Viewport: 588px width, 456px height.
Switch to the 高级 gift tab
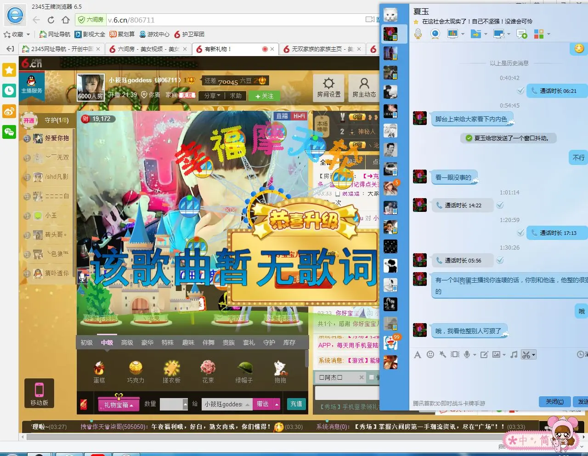click(x=127, y=342)
